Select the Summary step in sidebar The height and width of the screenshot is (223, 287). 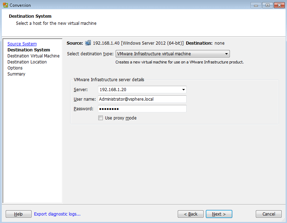(x=16, y=74)
